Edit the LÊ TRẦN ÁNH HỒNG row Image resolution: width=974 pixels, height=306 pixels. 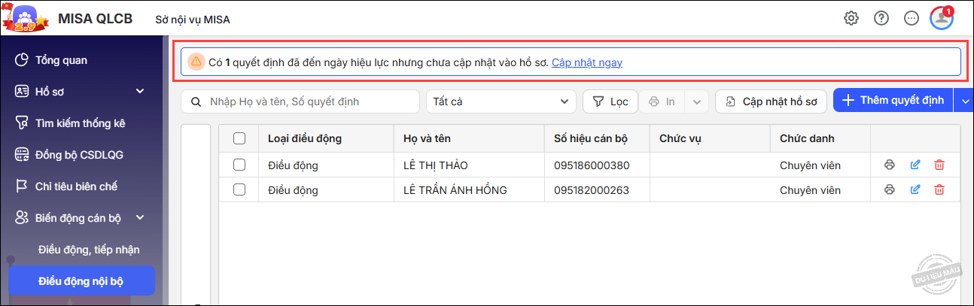click(915, 189)
